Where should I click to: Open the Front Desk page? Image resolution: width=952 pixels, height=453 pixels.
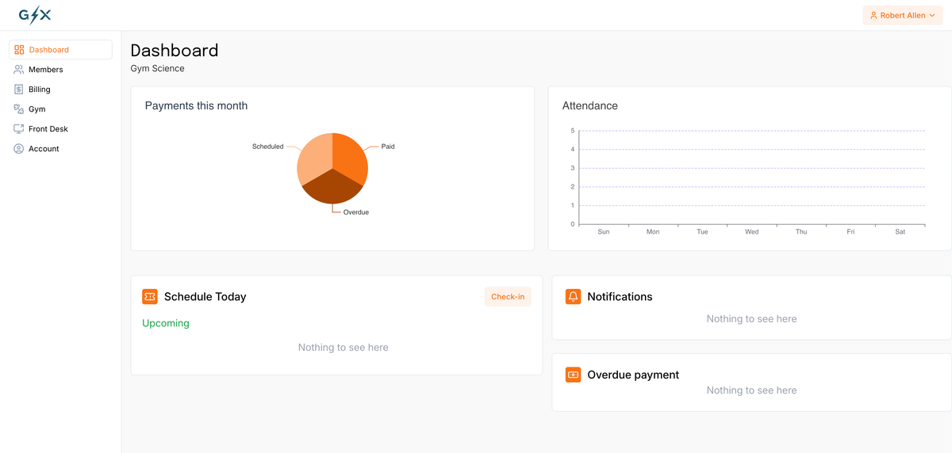tap(60, 129)
